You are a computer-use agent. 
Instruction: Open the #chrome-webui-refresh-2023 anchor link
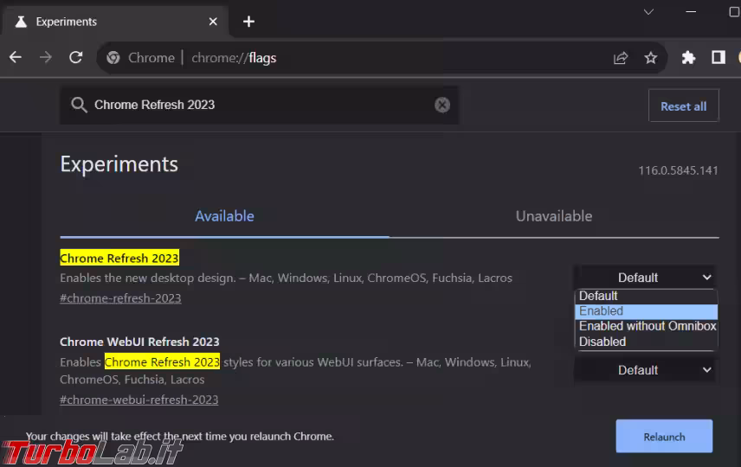(139, 400)
